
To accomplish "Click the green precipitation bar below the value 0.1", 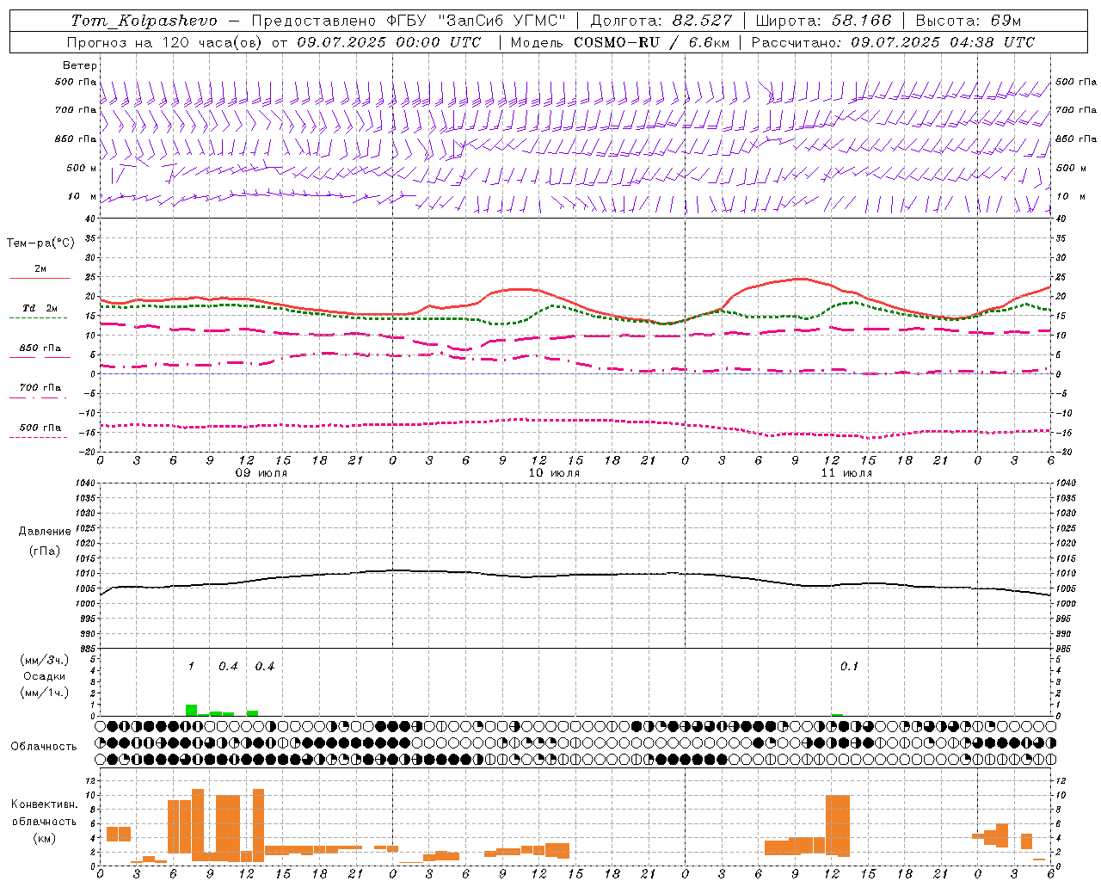I will click(x=837, y=714).
